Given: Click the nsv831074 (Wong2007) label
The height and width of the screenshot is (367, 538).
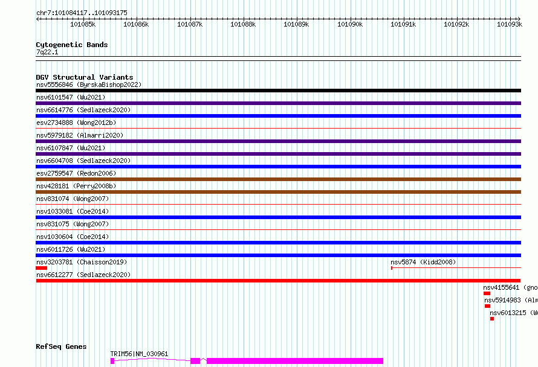Looking at the screenshot, I should pos(73,199).
